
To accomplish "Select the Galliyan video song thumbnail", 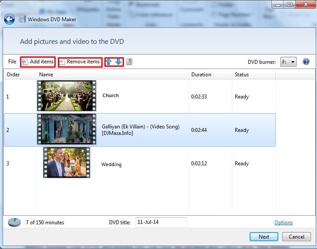I will point(67,129).
